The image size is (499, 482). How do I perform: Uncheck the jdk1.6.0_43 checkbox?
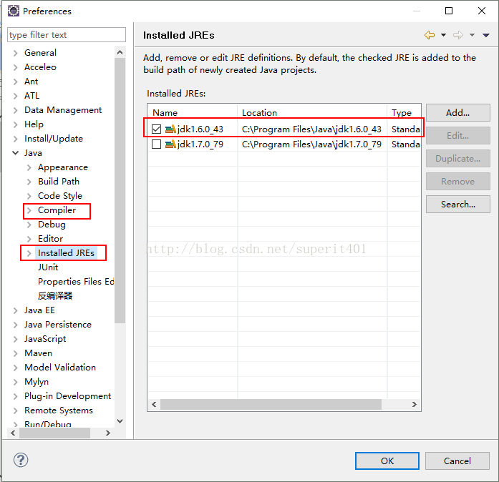[x=156, y=129]
